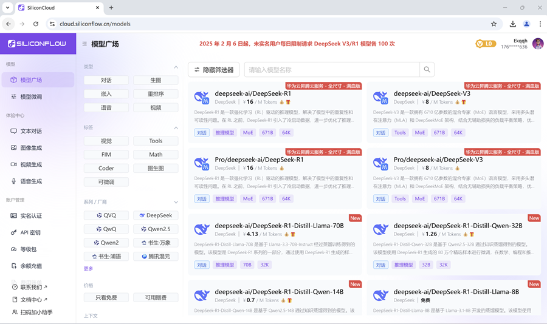Click the browser downloads icon
Screen dimensions: 547x324
point(512,24)
